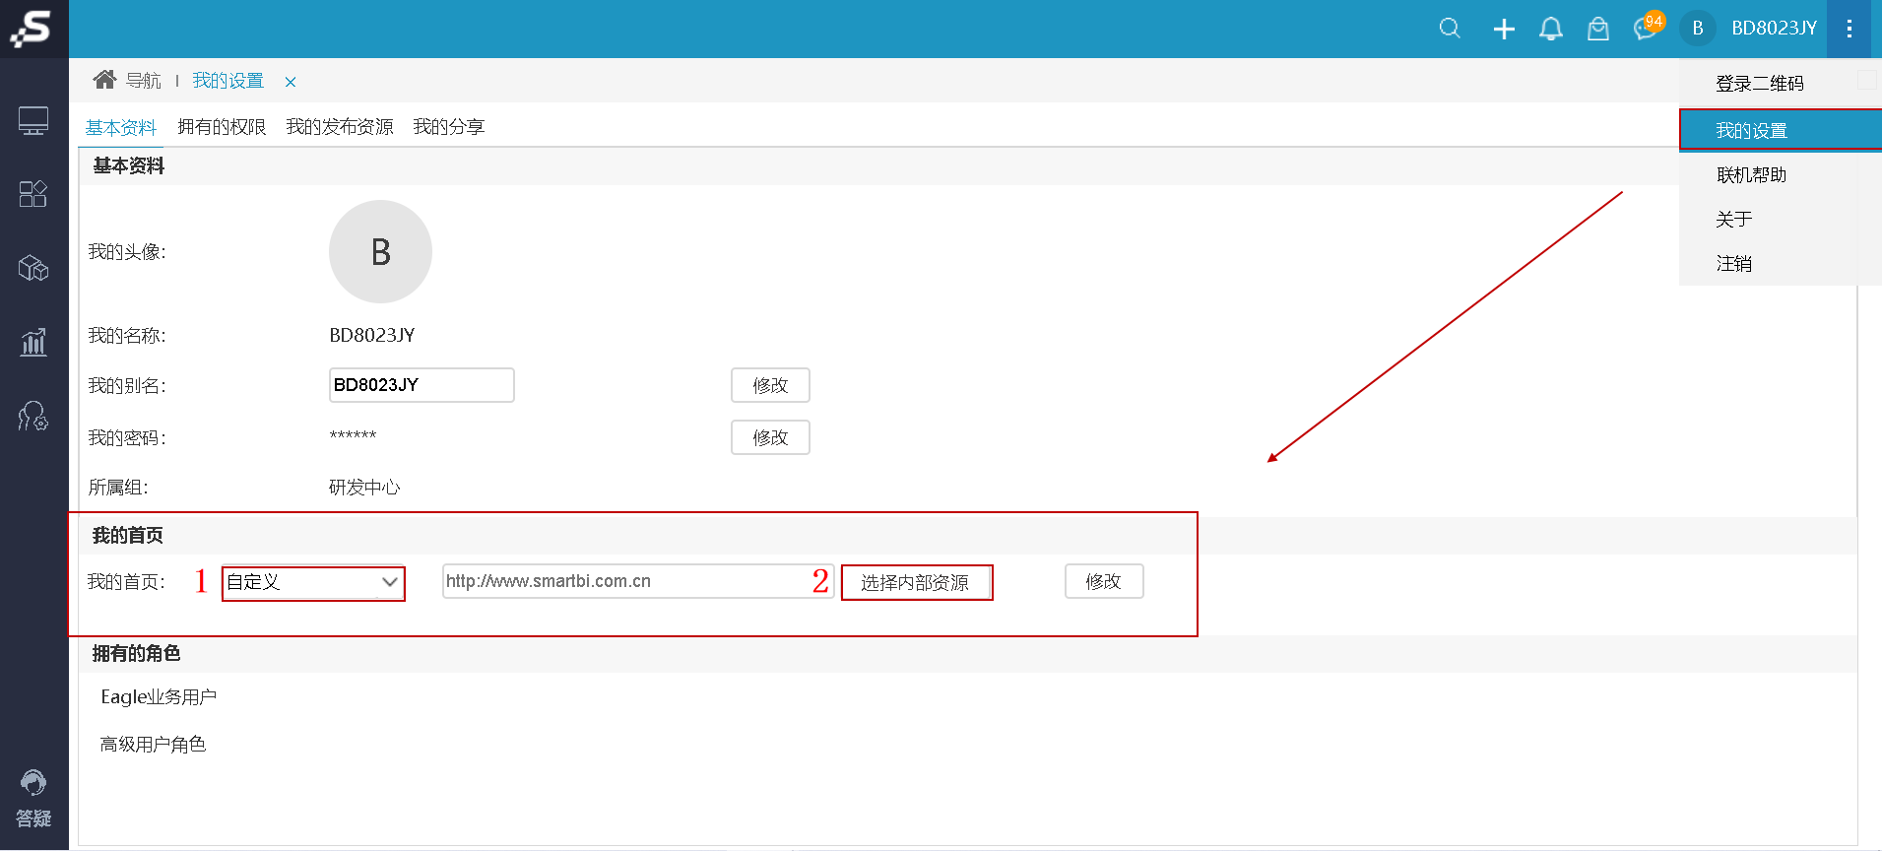Open the shopping bag icon

(1598, 29)
